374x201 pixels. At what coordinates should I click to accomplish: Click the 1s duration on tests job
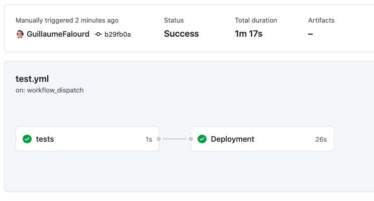pyautogui.click(x=149, y=139)
